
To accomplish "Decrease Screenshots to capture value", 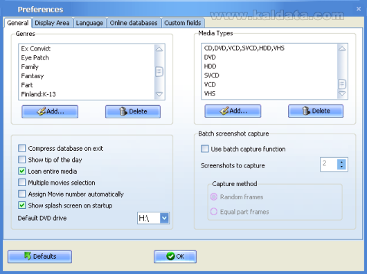I will click(x=341, y=167).
